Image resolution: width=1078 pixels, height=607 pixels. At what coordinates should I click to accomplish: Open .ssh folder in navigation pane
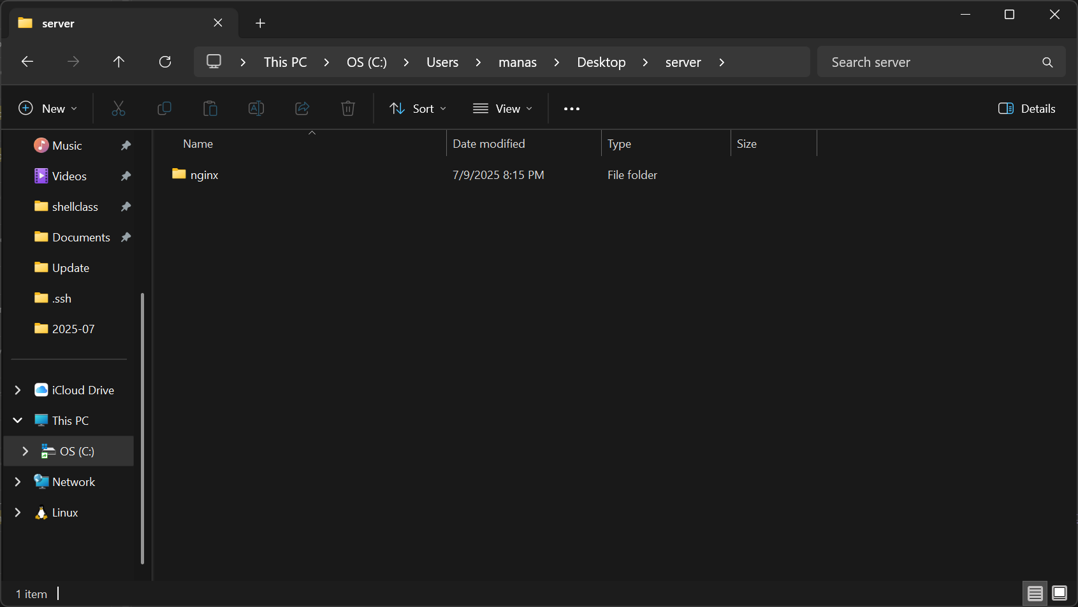pos(61,298)
